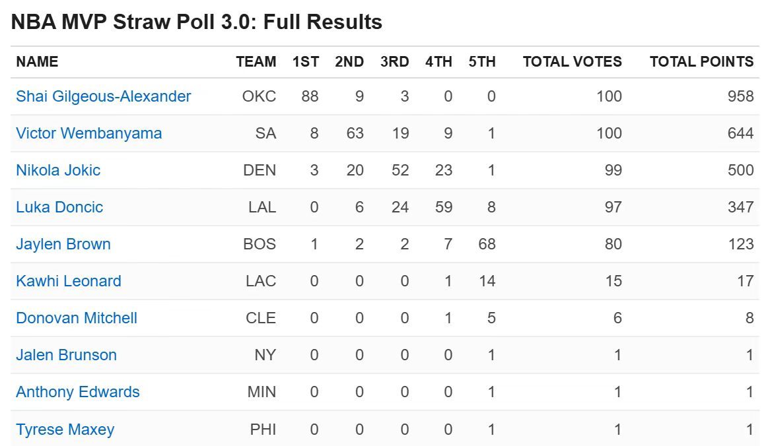This screenshot has height=446, width=770.
Task: Click the Tyrese Maxey link
Action: (x=65, y=430)
